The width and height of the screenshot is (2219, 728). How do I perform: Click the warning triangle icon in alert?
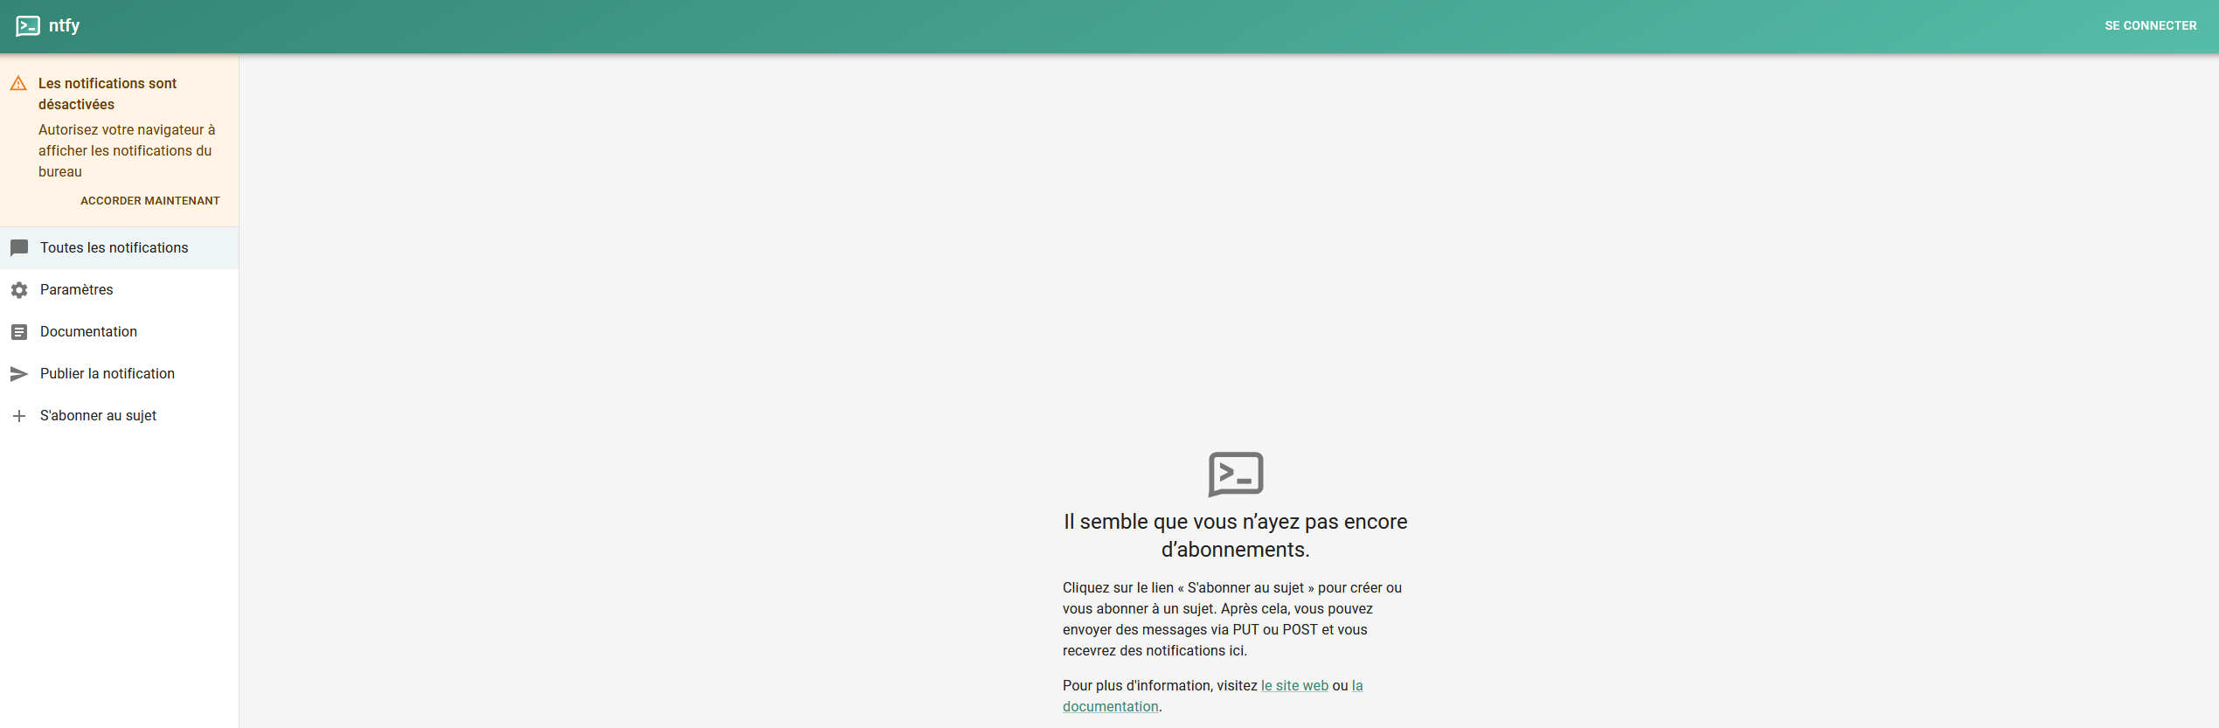pos(18,84)
